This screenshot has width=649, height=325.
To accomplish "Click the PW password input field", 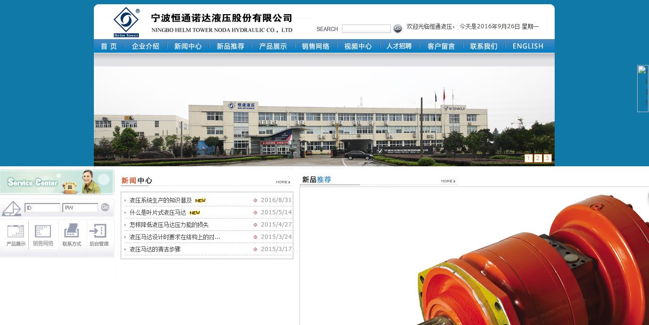I will point(80,208).
